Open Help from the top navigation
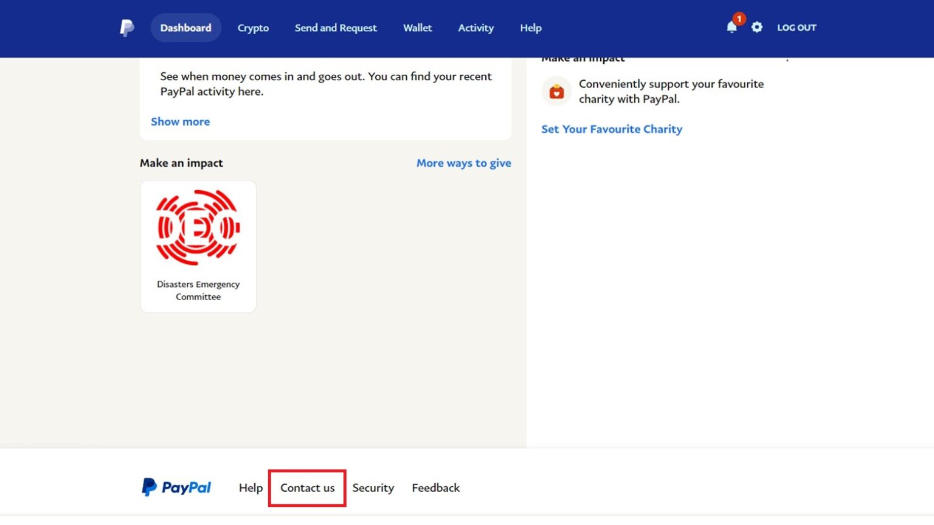 [x=530, y=27]
